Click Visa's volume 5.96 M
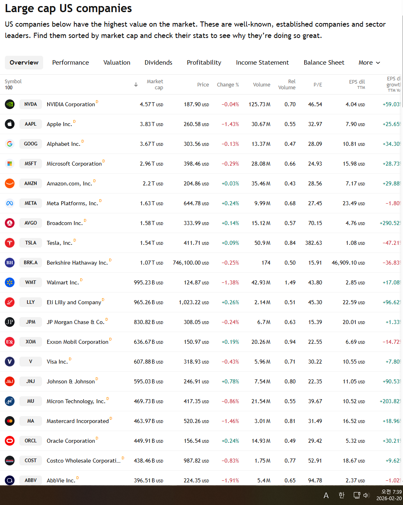Image resolution: width=403 pixels, height=505 pixels. pos(263,362)
